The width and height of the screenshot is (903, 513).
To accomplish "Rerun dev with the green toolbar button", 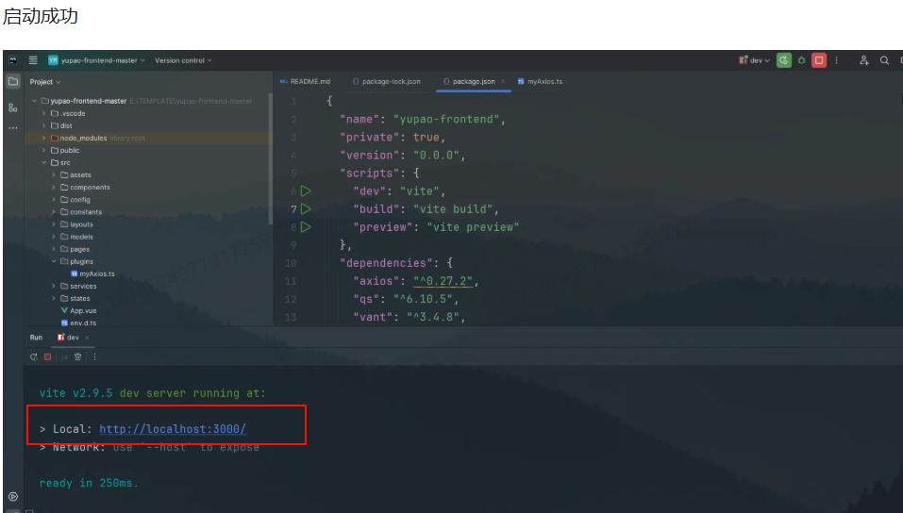I will [784, 59].
